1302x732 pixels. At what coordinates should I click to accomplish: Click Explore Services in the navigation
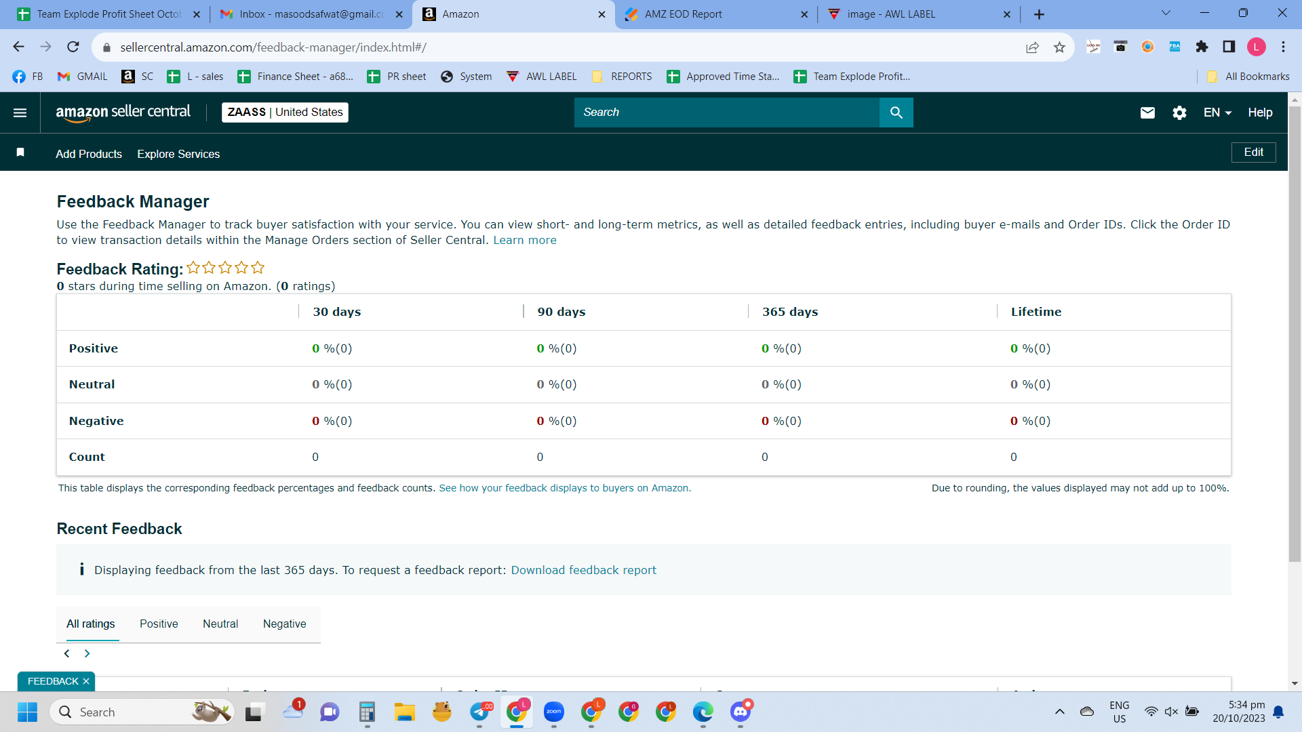(x=178, y=154)
